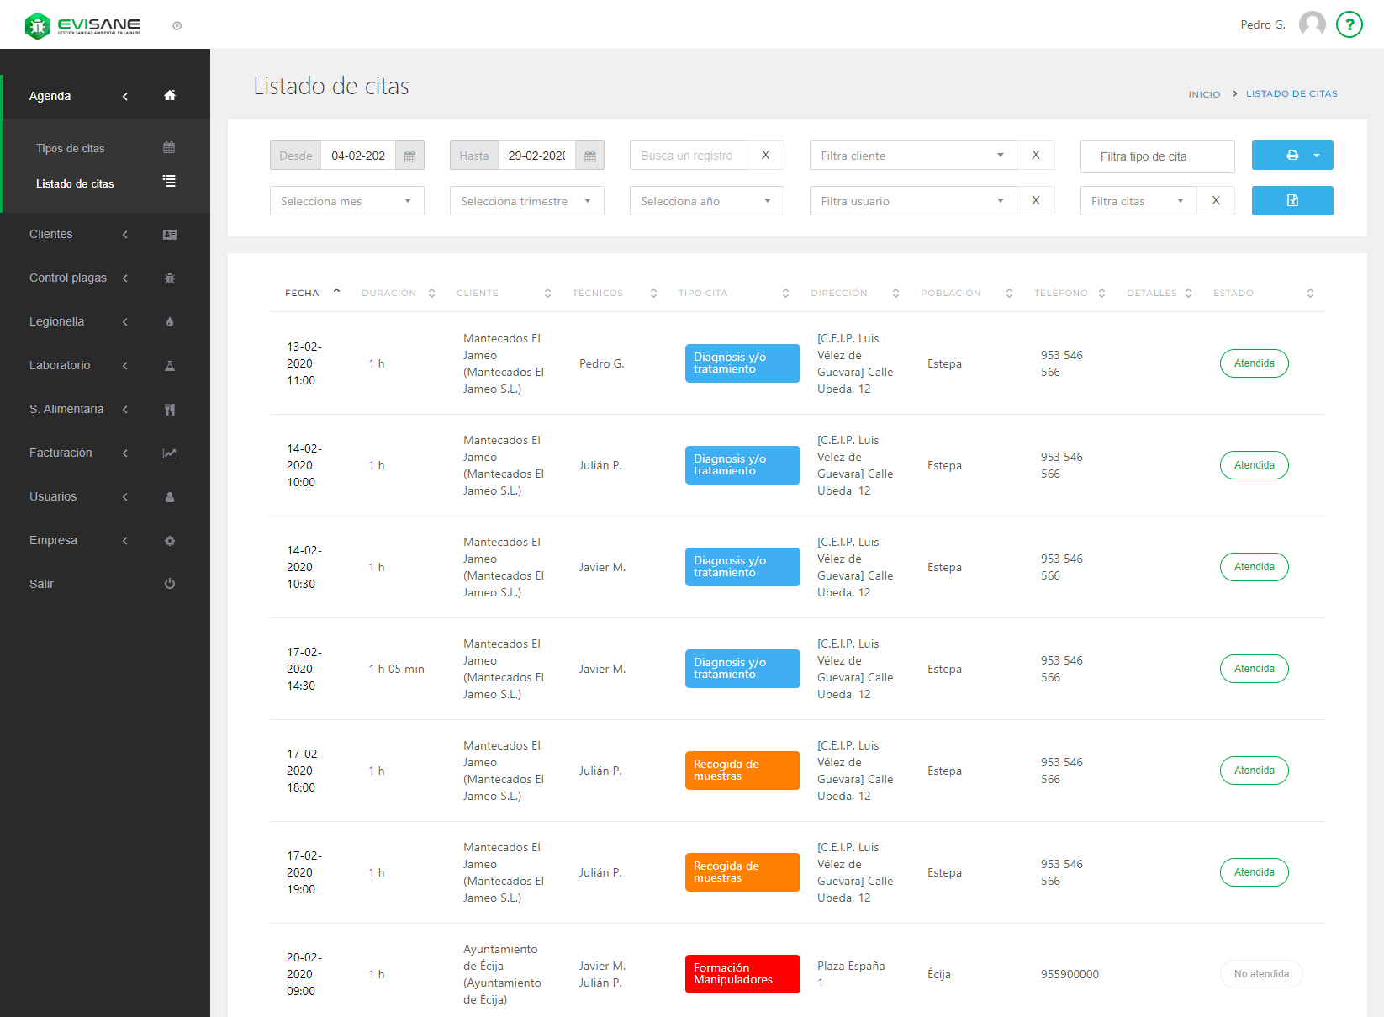The height and width of the screenshot is (1017, 1384).
Task: Click Formación Manipuladores red tag
Action: (x=742, y=974)
